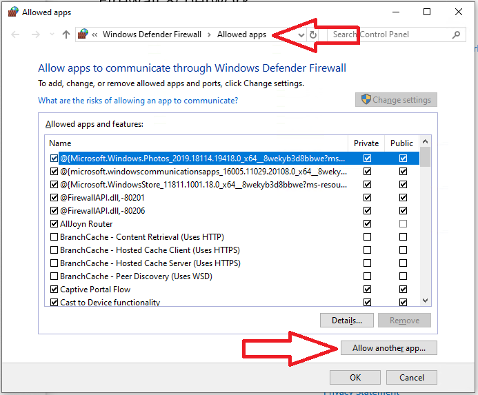Click the Allowed apps window title icon
This screenshot has width=478, height=395.
point(13,12)
